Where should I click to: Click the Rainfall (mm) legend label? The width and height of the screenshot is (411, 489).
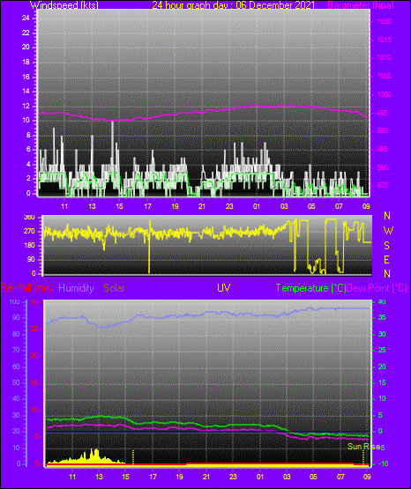27,288
